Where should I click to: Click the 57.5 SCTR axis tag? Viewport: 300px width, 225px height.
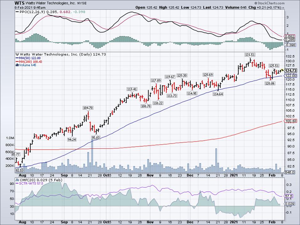point(289,196)
